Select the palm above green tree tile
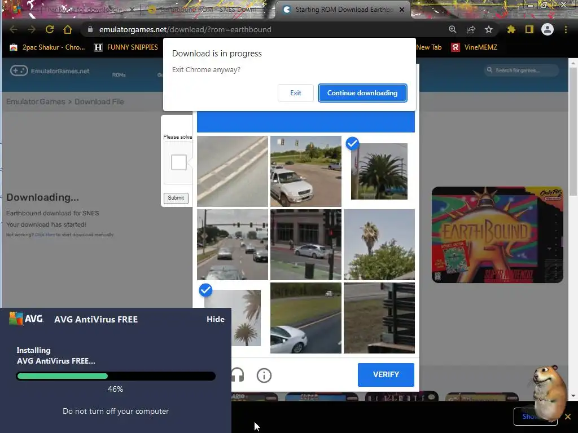 coord(379,245)
